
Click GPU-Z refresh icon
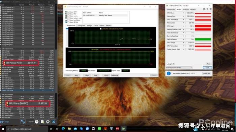pyautogui.click(x=207, y=9)
